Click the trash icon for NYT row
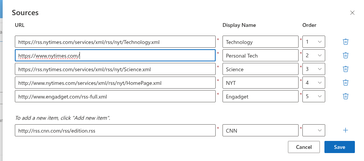 (x=345, y=83)
